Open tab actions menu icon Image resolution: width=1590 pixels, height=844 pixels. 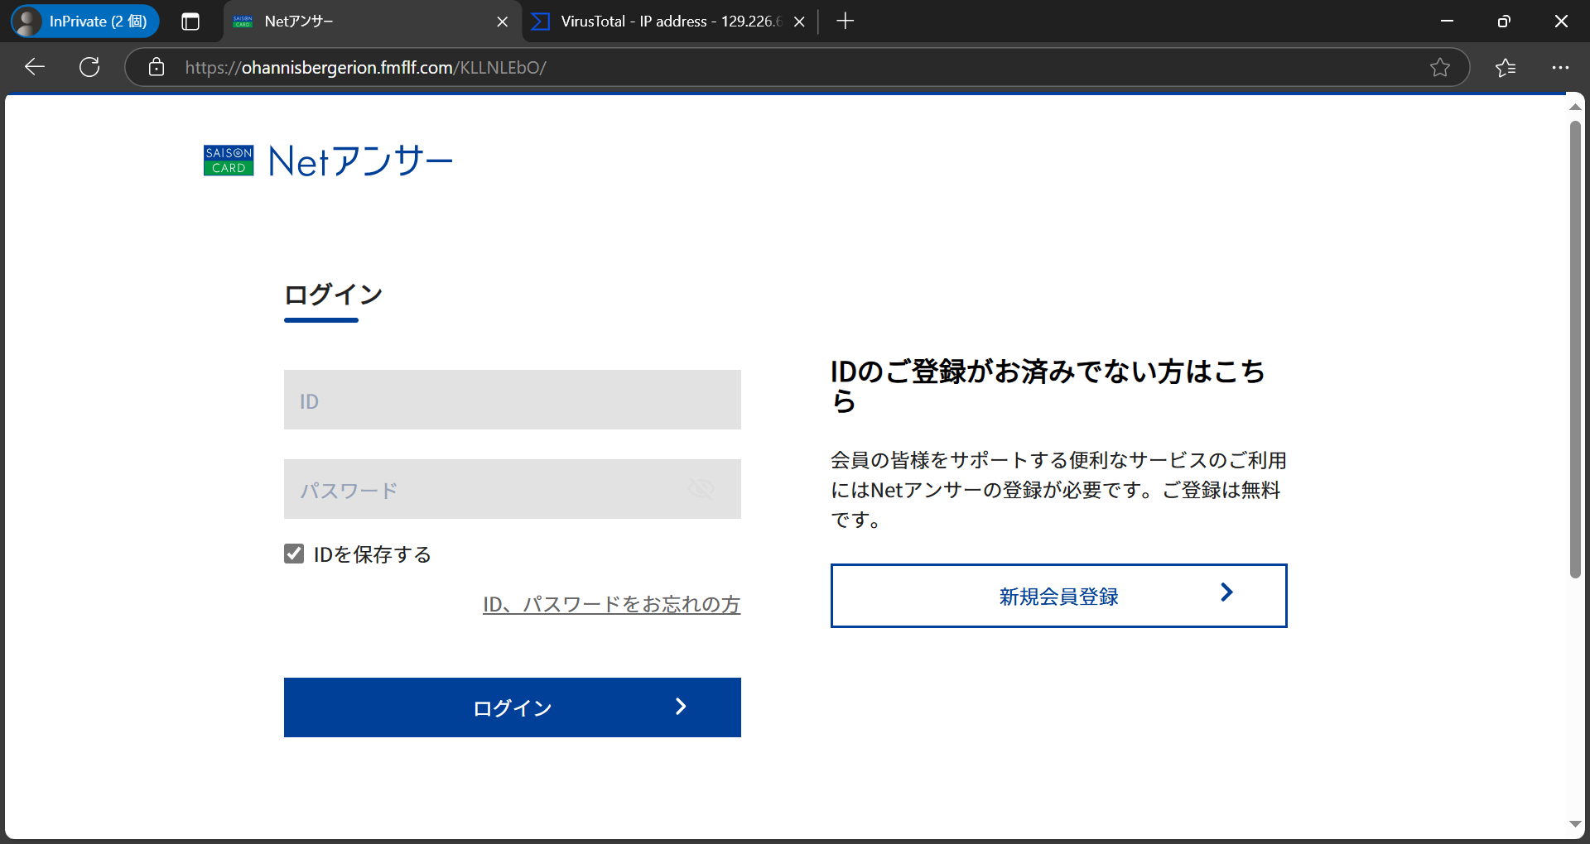[190, 22]
